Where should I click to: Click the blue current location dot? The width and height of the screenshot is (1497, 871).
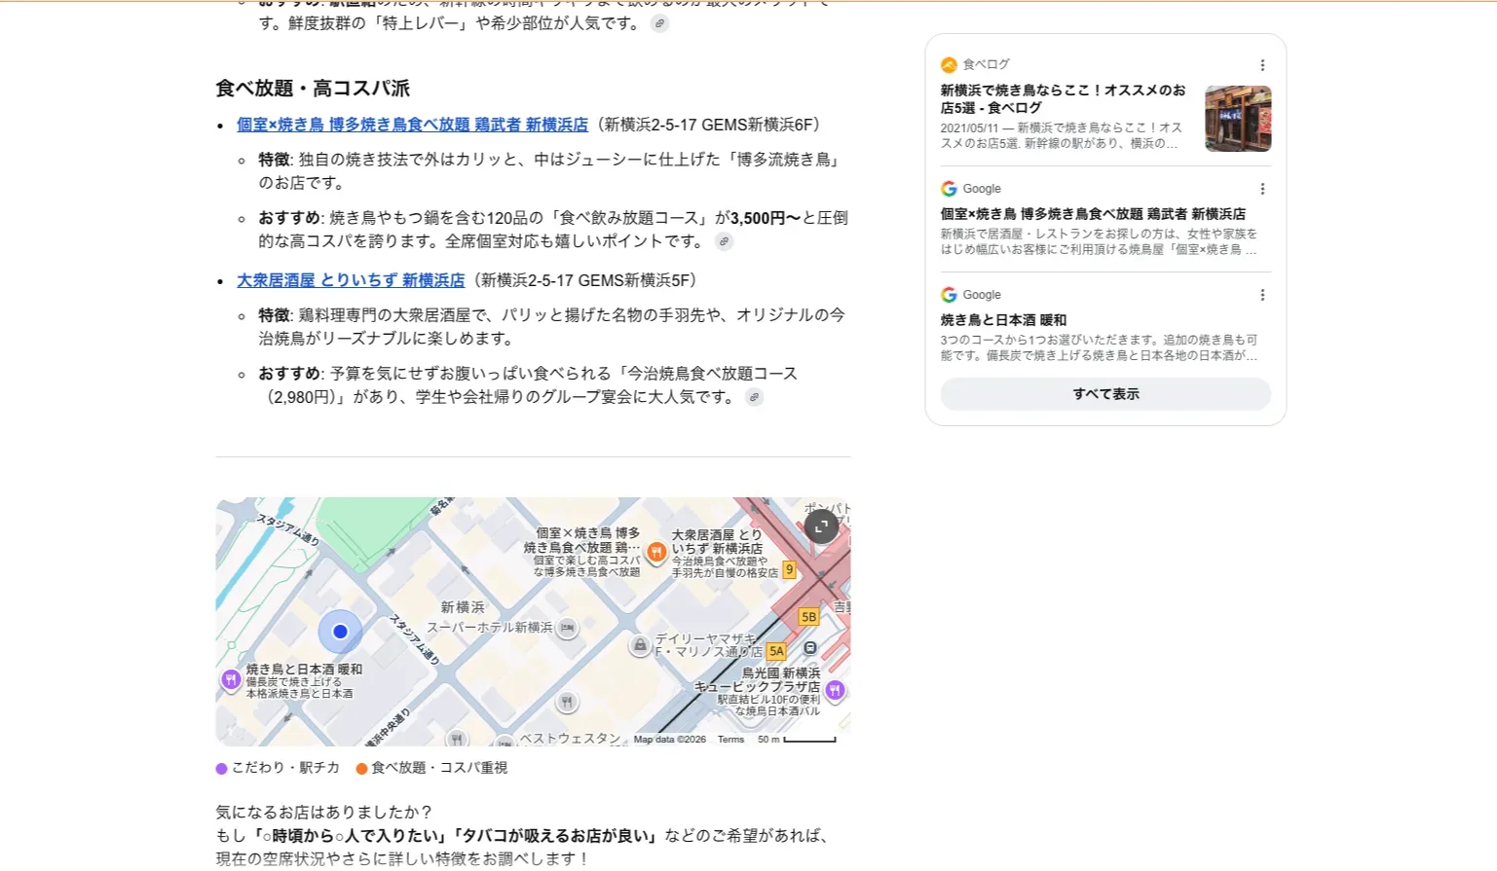click(340, 632)
